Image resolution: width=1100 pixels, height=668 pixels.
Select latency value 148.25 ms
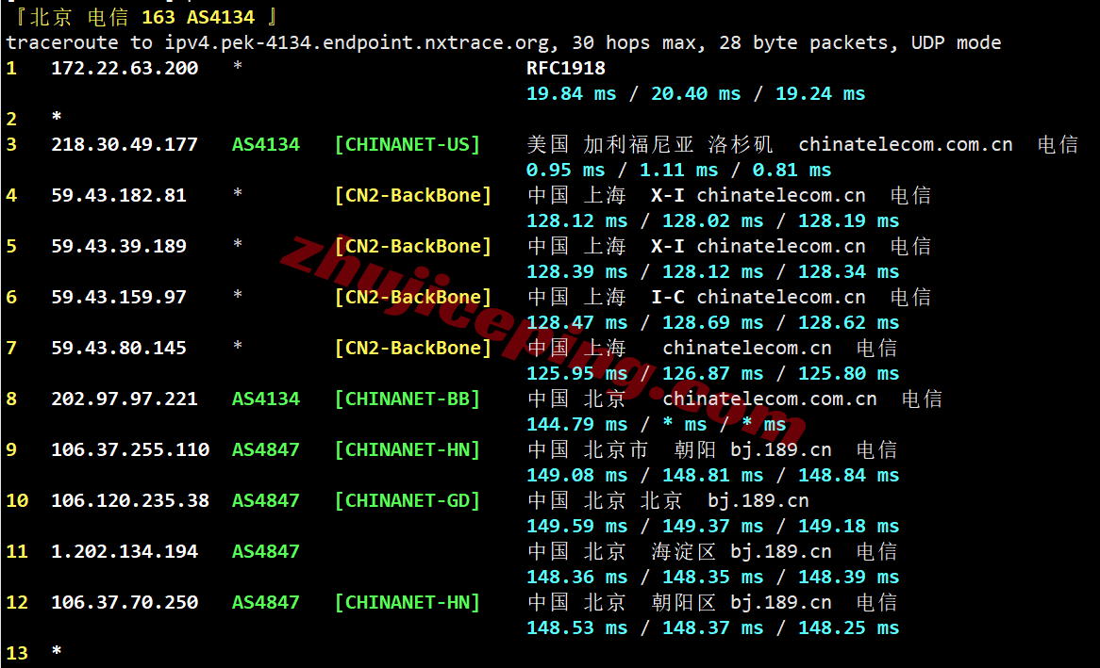[848, 628]
